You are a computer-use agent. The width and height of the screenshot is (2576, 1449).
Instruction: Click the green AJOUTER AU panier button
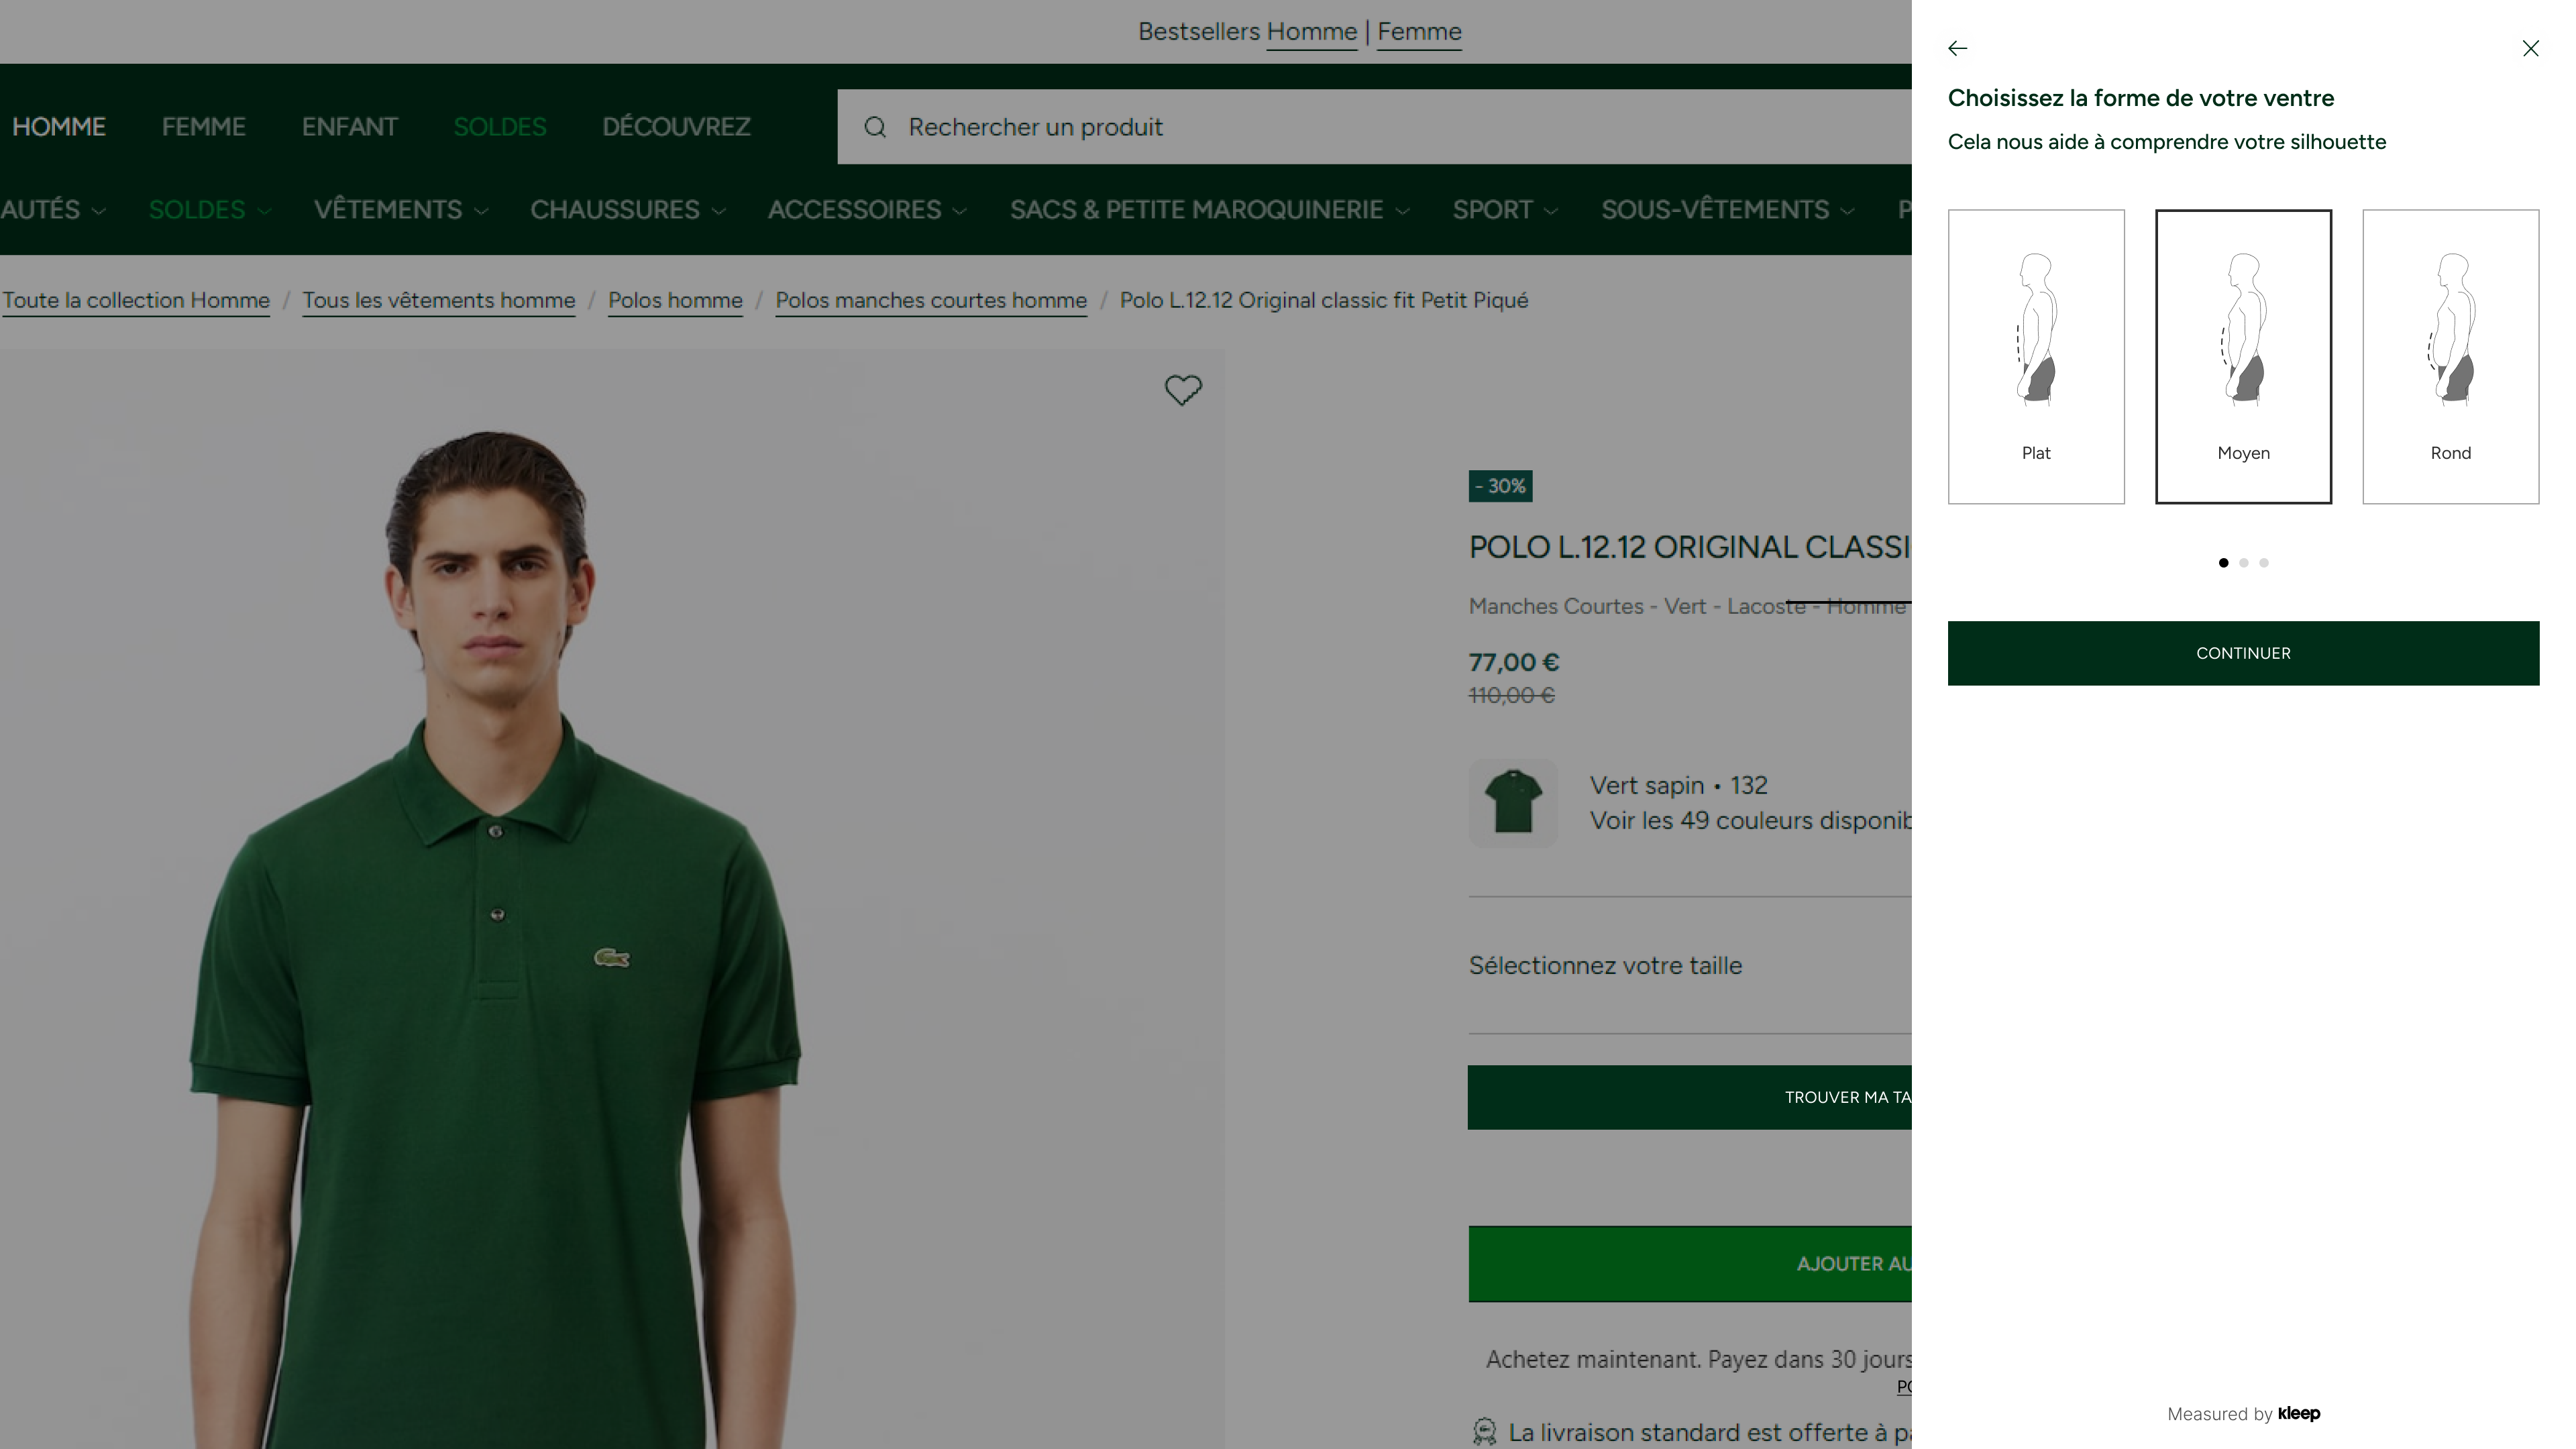coord(1690,1264)
